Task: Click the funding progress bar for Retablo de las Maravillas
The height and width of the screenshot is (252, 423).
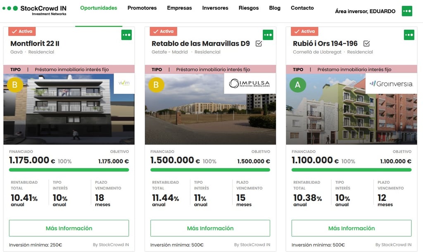Action: [210, 170]
